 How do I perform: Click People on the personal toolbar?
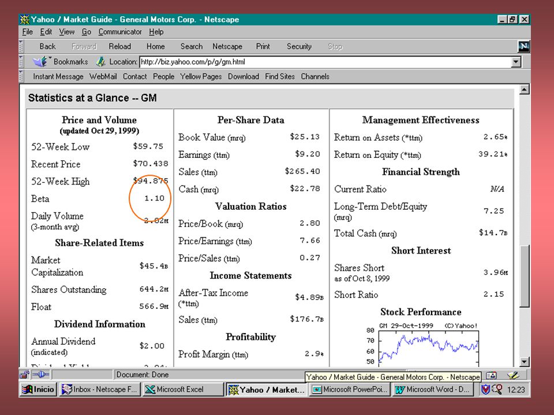point(163,76)
